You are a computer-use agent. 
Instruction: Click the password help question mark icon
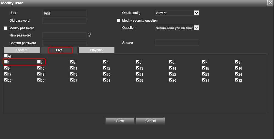[90, 35]
